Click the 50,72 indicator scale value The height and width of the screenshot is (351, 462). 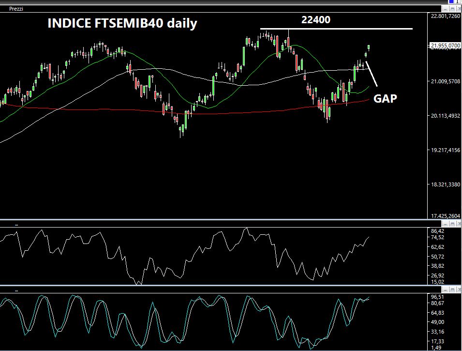tap(437, 257)
